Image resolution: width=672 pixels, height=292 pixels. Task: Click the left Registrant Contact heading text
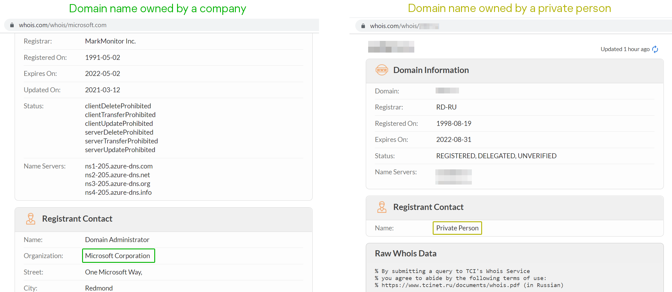coord(77,219)
